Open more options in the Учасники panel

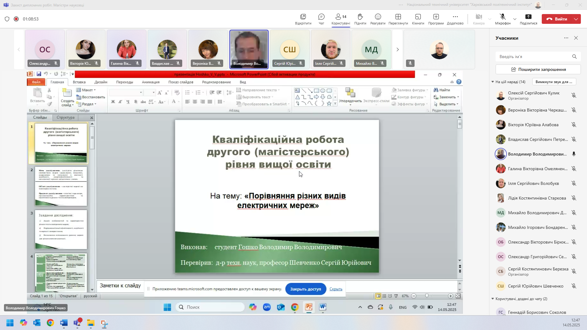coord(566,38)
